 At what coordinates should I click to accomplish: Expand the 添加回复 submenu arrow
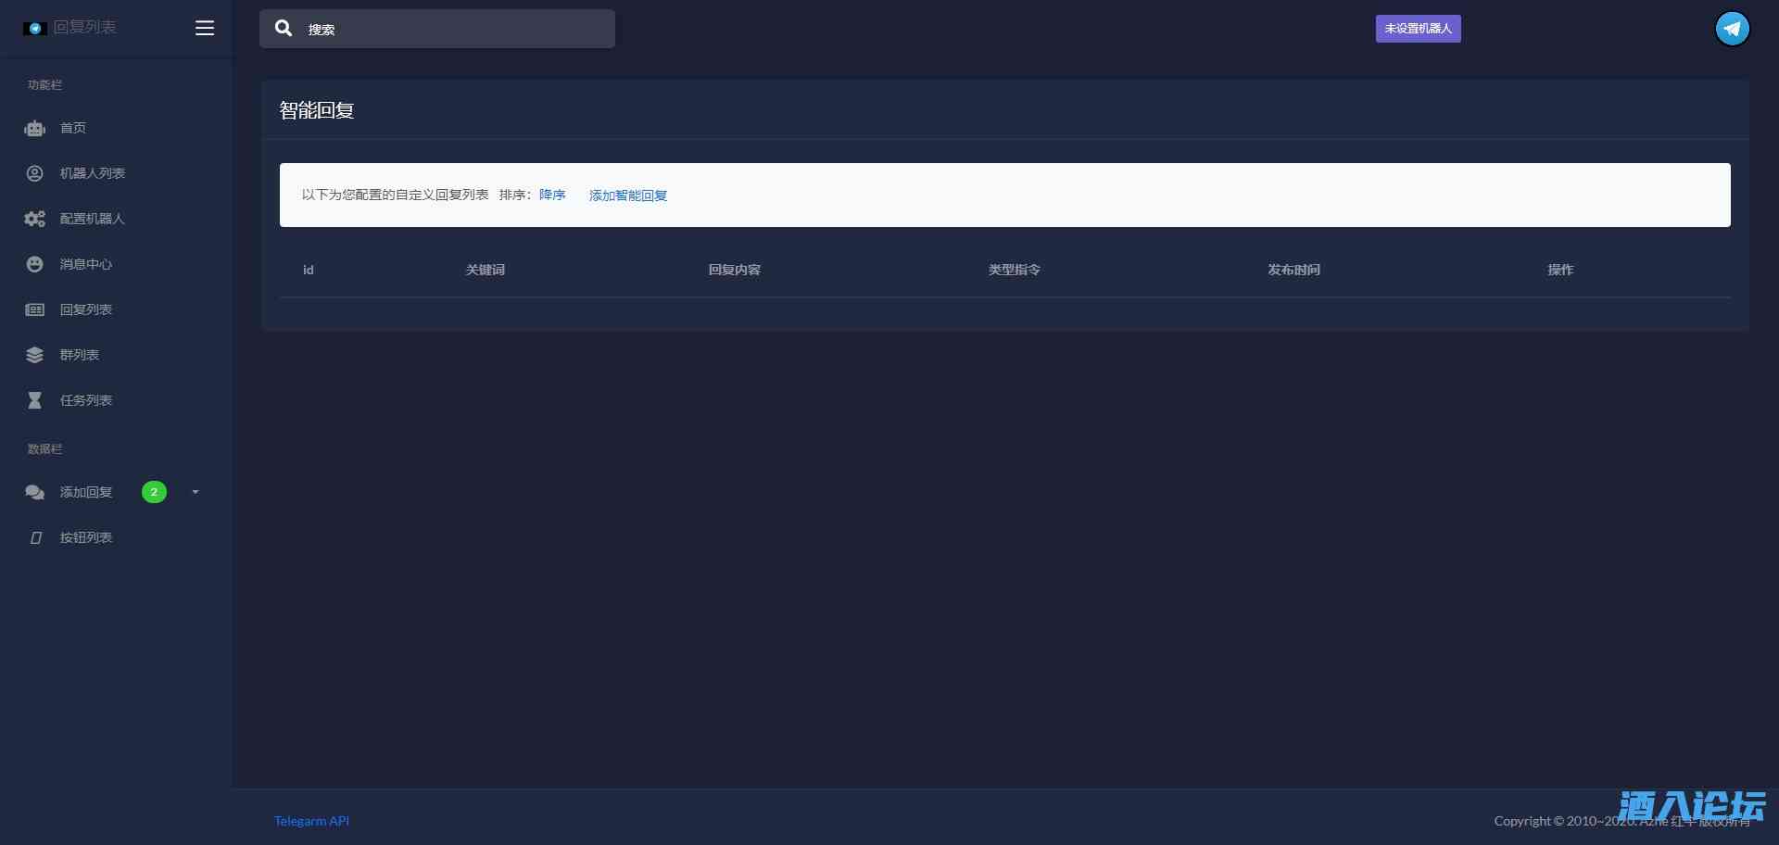[196, 492]
